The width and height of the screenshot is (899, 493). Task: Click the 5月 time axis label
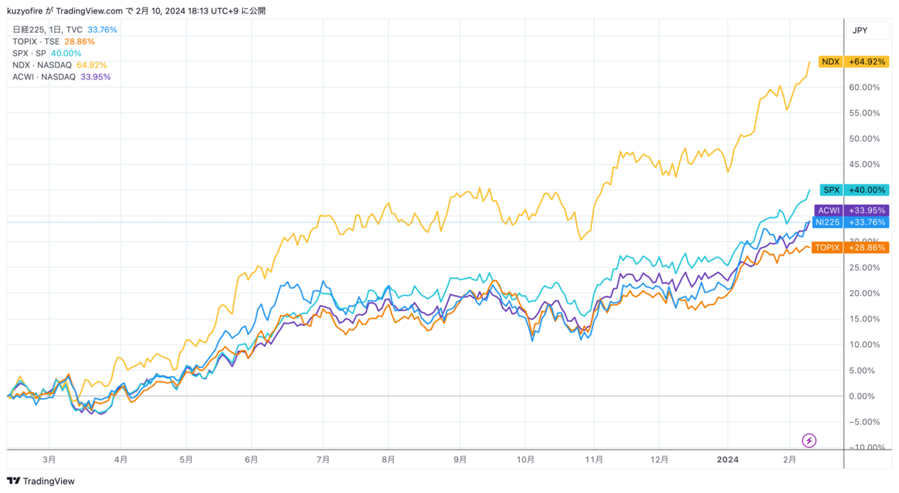[x=187, y=459]
